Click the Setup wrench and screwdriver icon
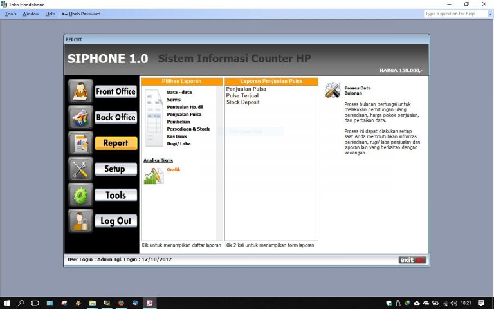 [x=80, y=169]
